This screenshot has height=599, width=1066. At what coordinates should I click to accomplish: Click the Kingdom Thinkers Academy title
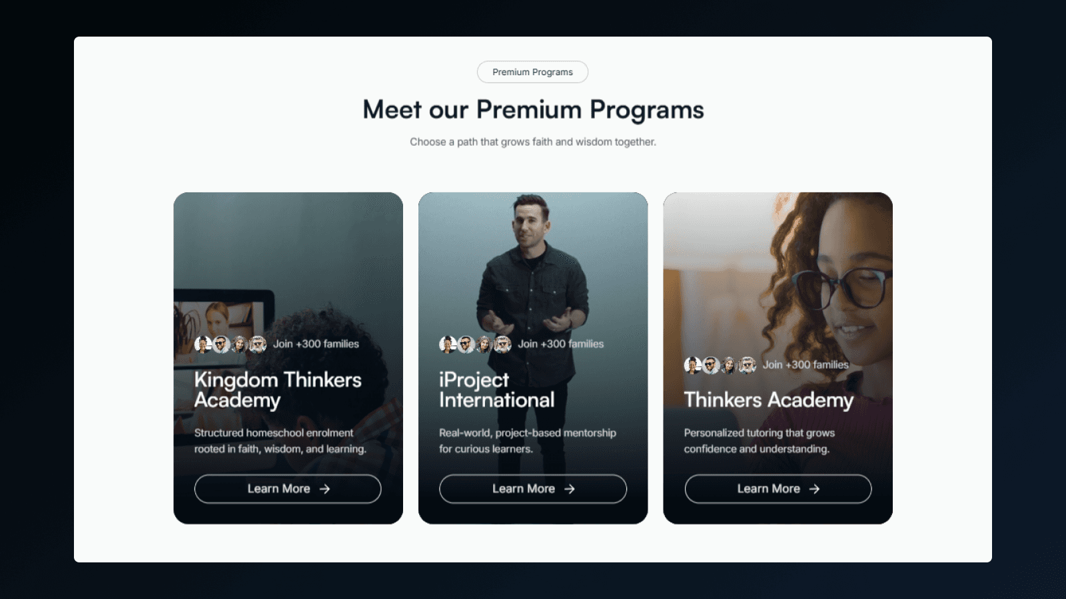point(278,389)
